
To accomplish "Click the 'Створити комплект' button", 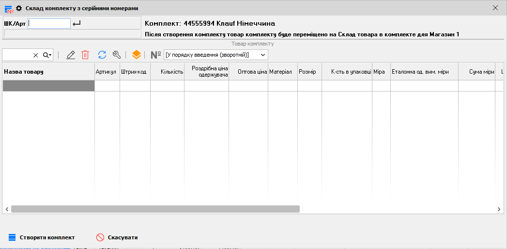I will pyautogui.click(x=42, y=237).
